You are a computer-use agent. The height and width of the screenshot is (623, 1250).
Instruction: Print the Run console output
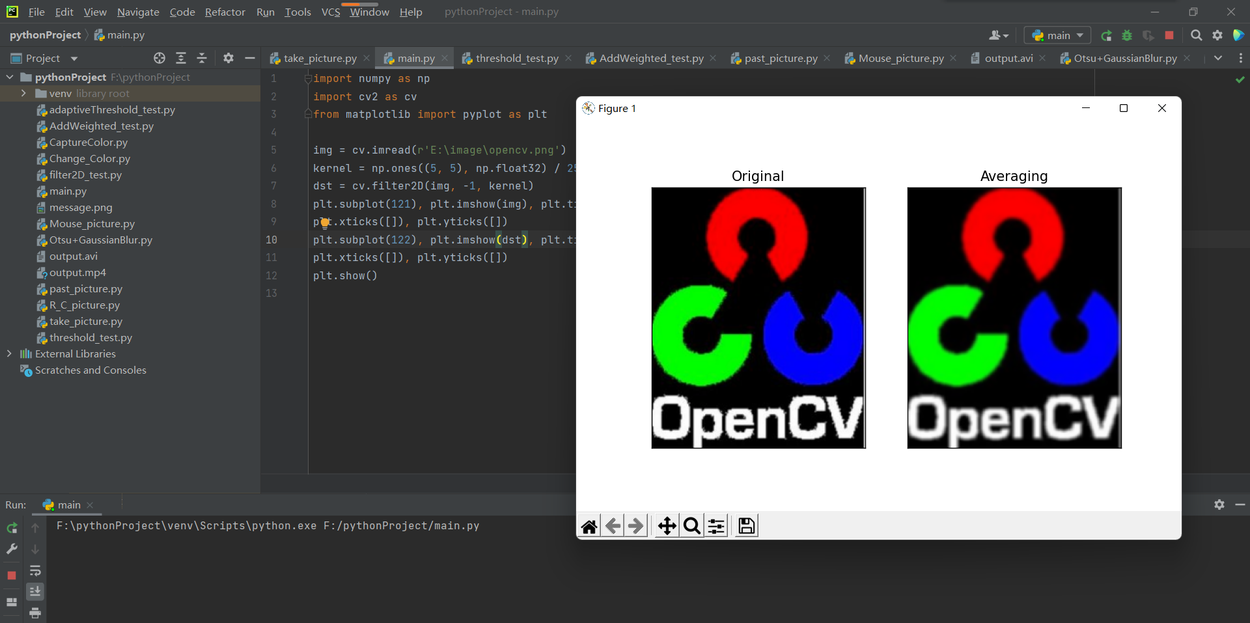(x=35, y=613)
